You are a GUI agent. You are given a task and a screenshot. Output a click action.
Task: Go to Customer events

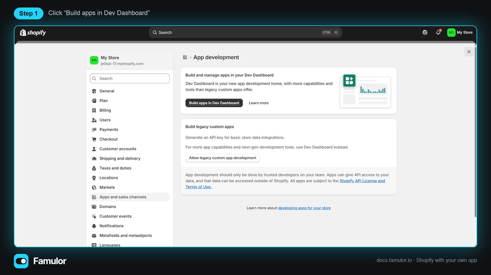130,216
